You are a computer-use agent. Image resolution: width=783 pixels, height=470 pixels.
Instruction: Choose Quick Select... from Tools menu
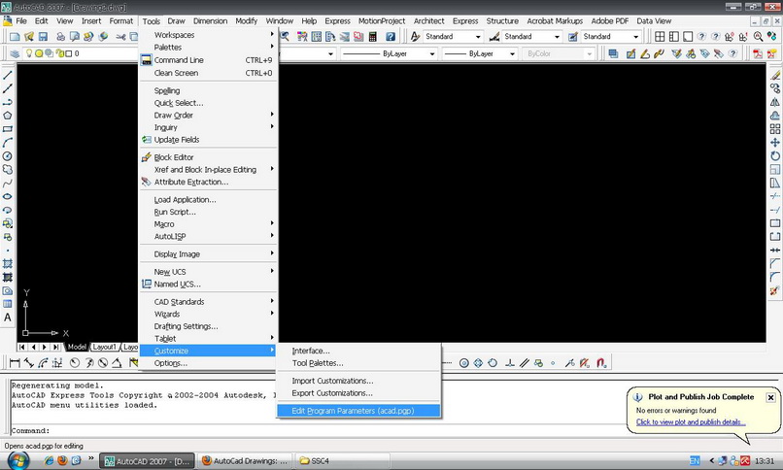pyautogui.click(x=208, y=103)
